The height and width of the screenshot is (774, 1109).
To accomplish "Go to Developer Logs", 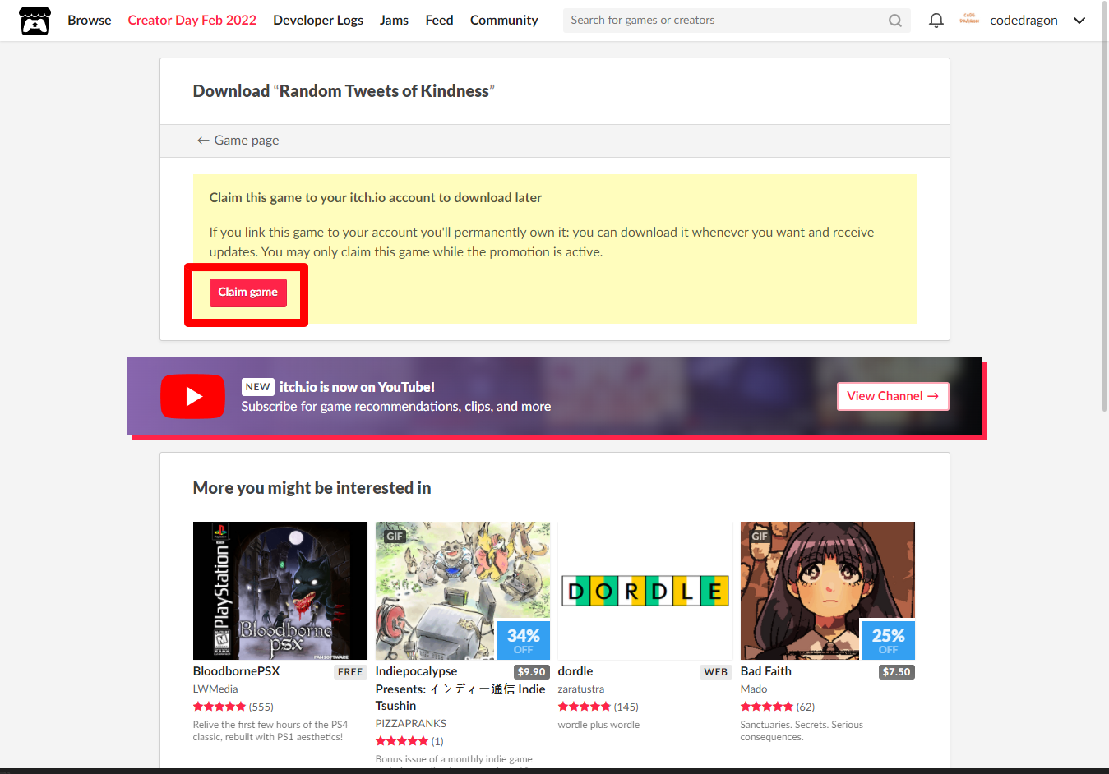I will 318,21.
